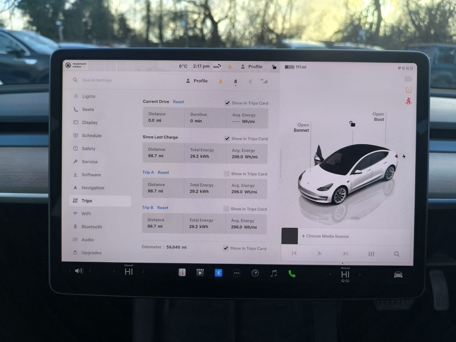Image resolution: width=456 pixels, height=342 pixels.
Task: Tap the lock icon near the battery indicator
Action: [x=274, y=67]
